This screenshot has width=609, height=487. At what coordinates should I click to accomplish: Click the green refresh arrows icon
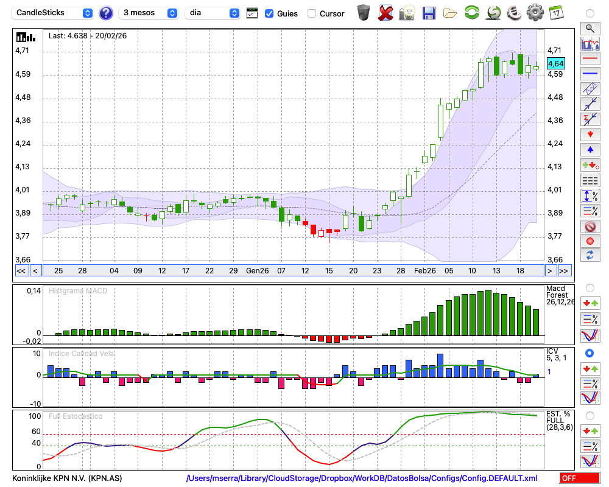pos(471,12)
